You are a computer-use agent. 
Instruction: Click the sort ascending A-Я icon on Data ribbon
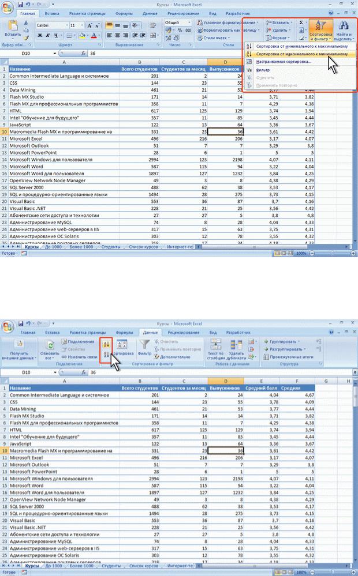[x=106, y=345]
